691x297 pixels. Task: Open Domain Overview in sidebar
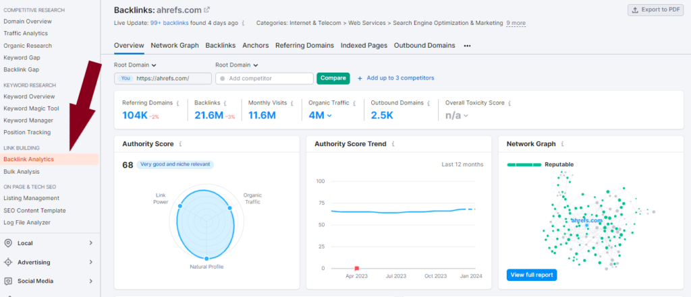point(27,21)
